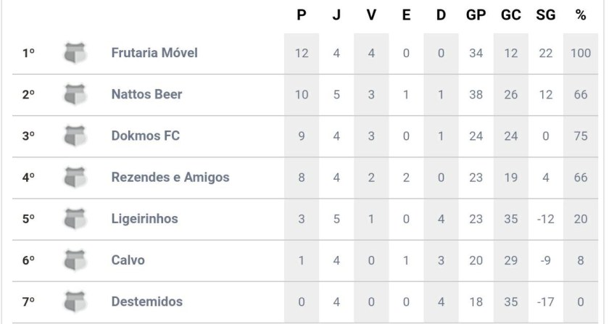Click the Rezendes e Amigos crest icon
609x324 pixels.
coord(75,177)
